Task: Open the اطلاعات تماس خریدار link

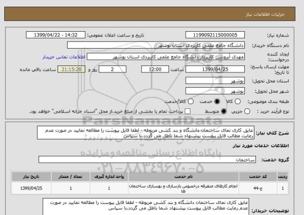Action: click(x=64, y=57)
